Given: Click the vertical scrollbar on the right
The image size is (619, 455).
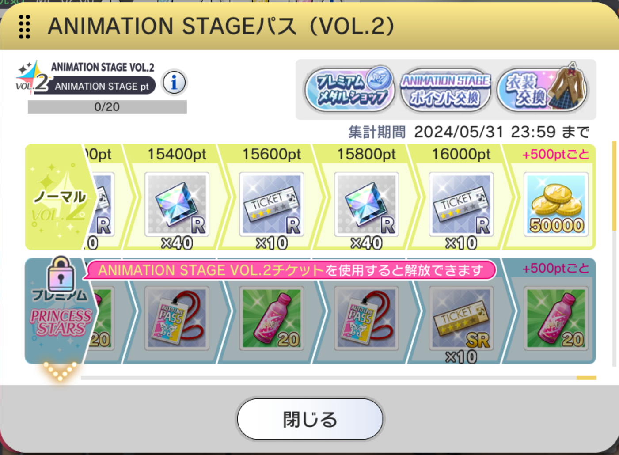Looking at the screenshot, I should [614, 254].
